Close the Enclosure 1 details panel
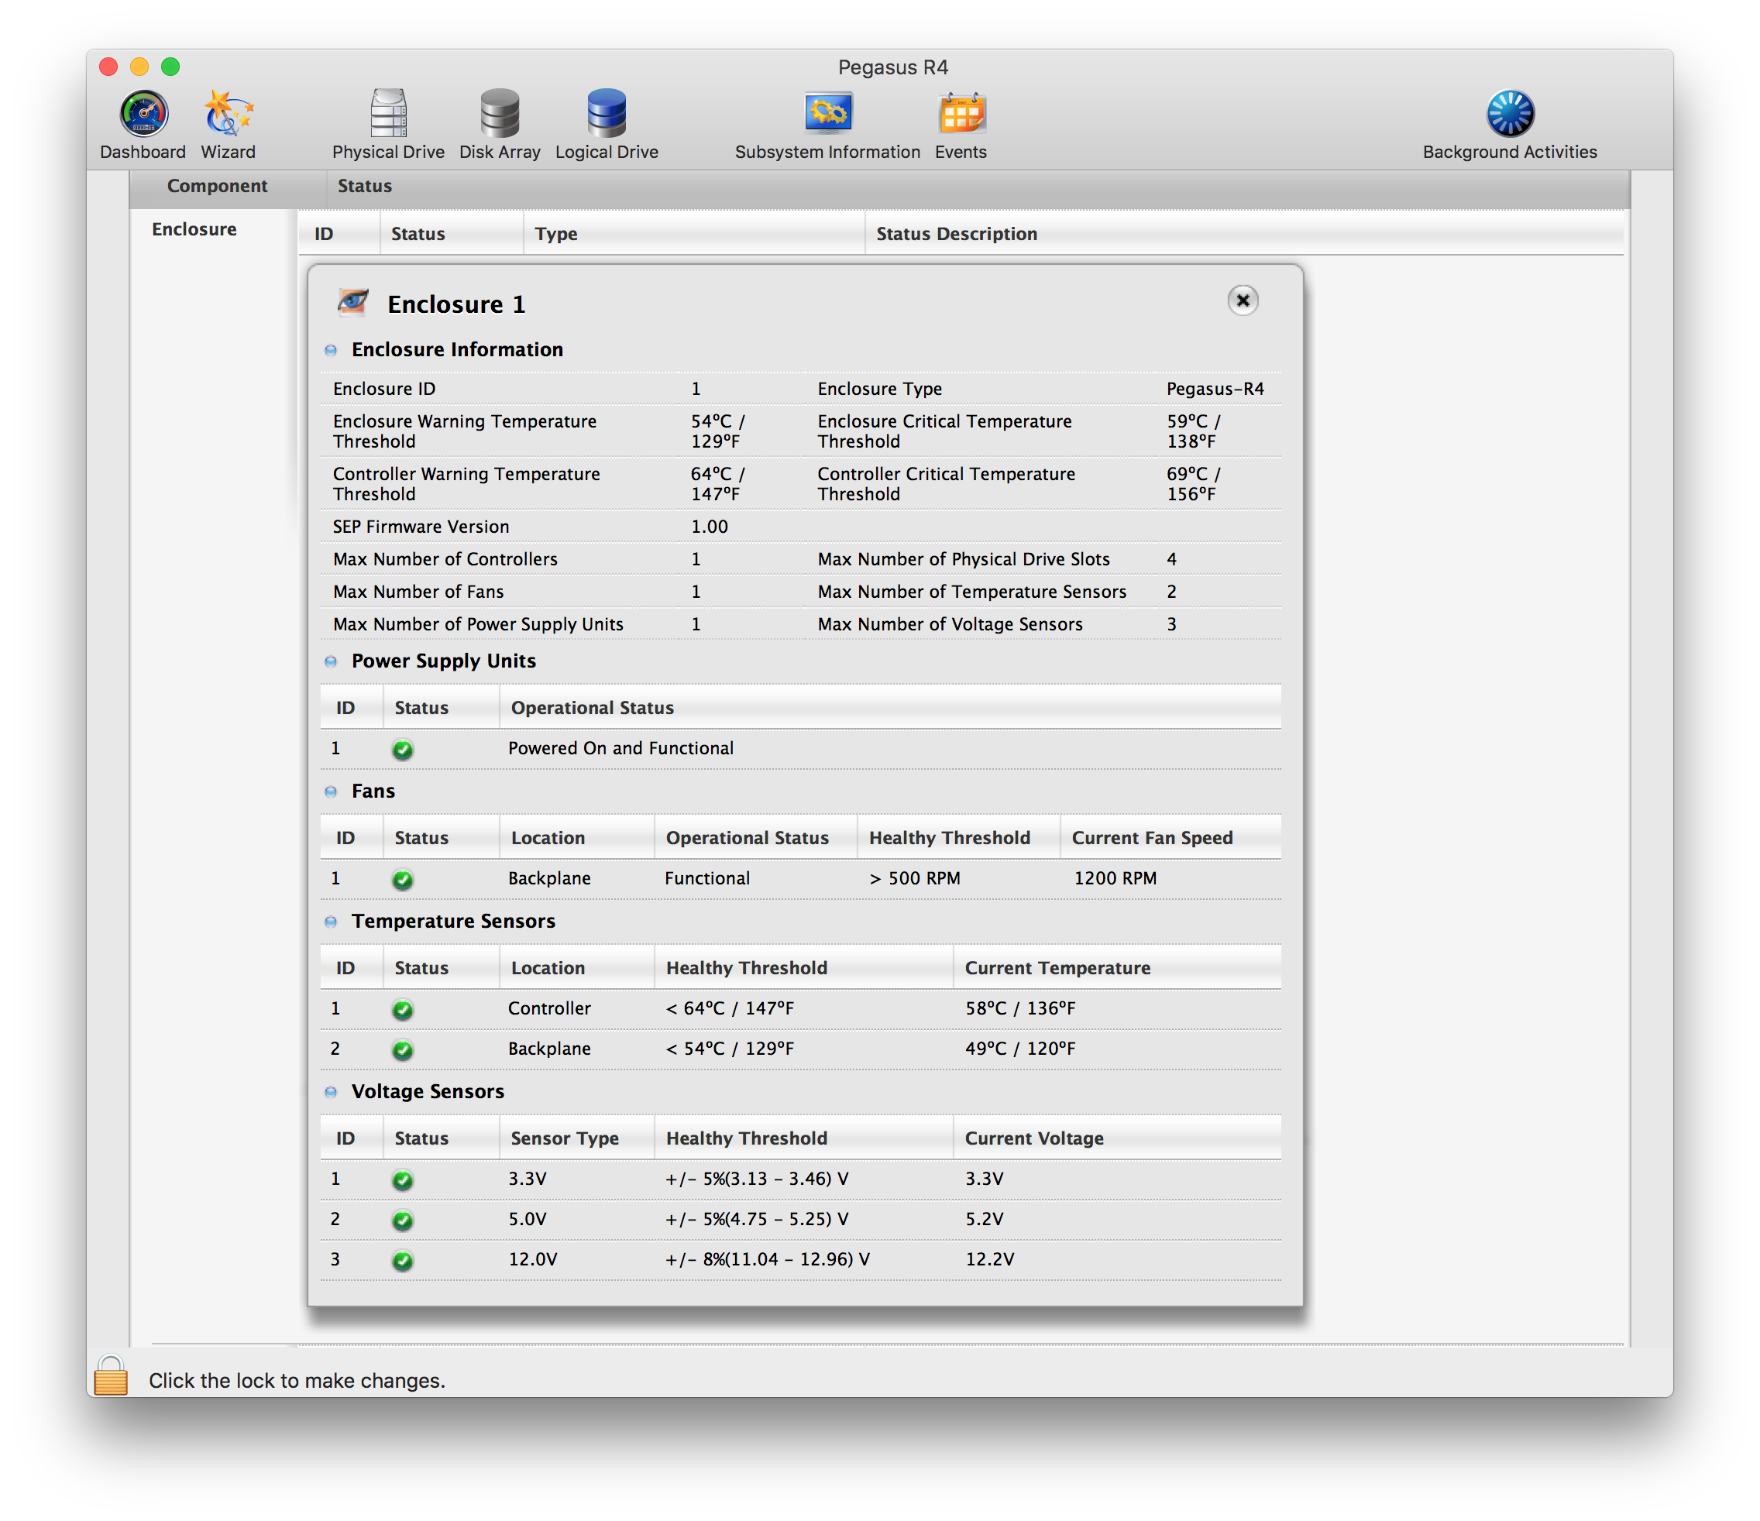Screen dimensions: 1760x1521 coord(1243,300)
